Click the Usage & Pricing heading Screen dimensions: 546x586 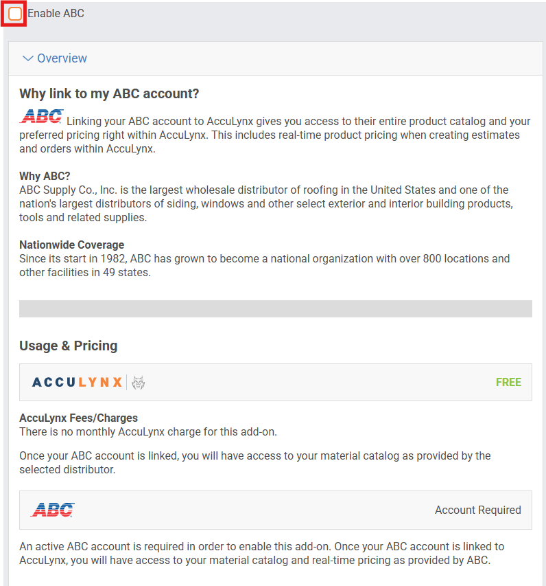click(x=69, y=346)
